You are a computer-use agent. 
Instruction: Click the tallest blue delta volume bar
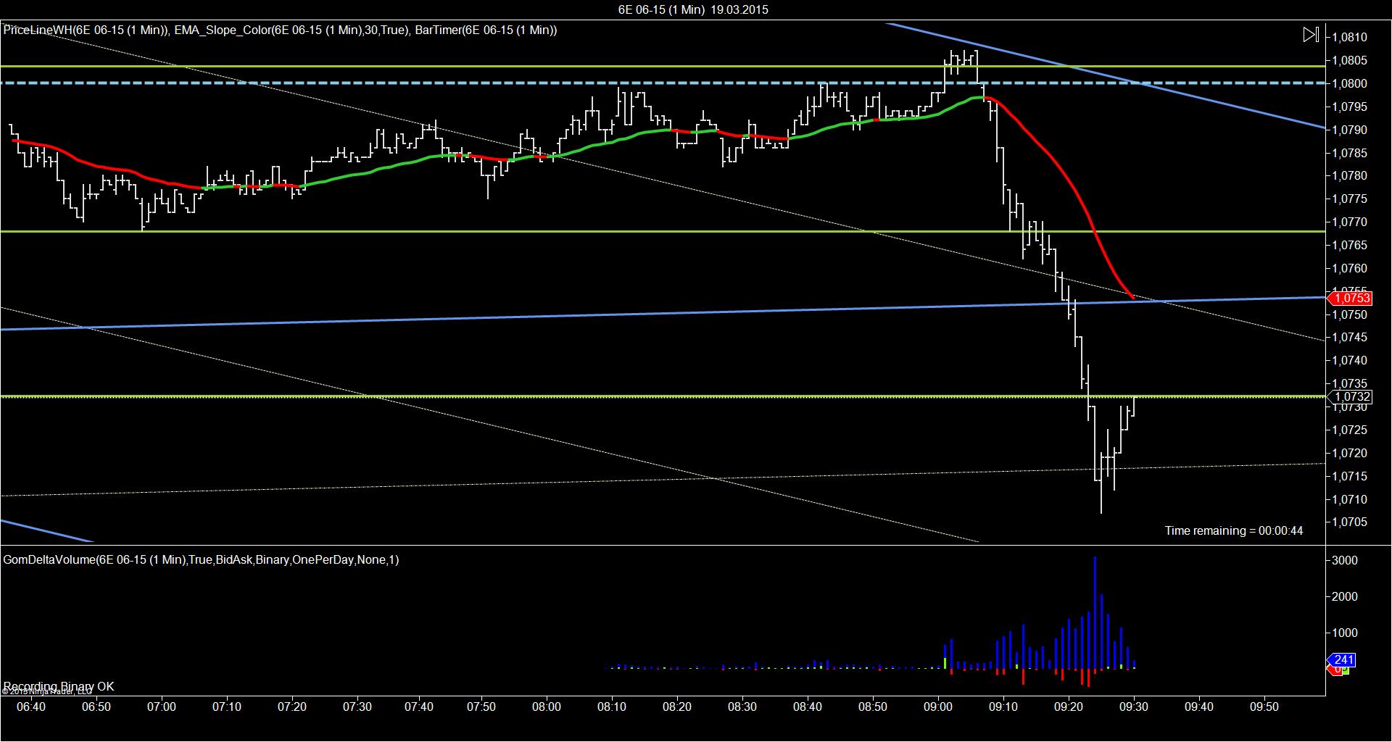(1095, 612)
